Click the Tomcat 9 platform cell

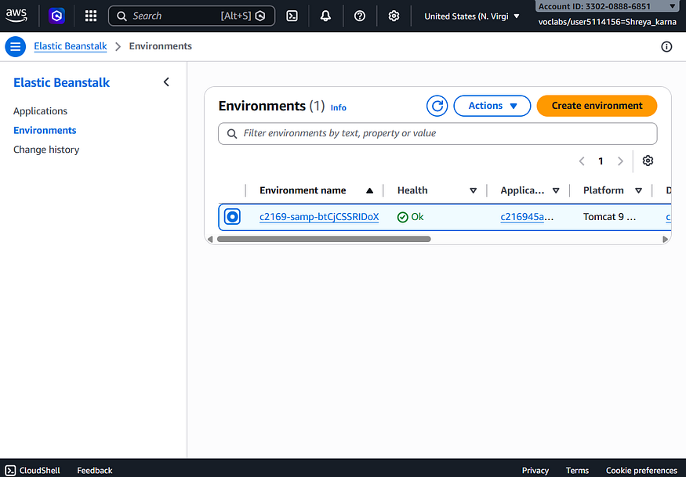[609, 217]
